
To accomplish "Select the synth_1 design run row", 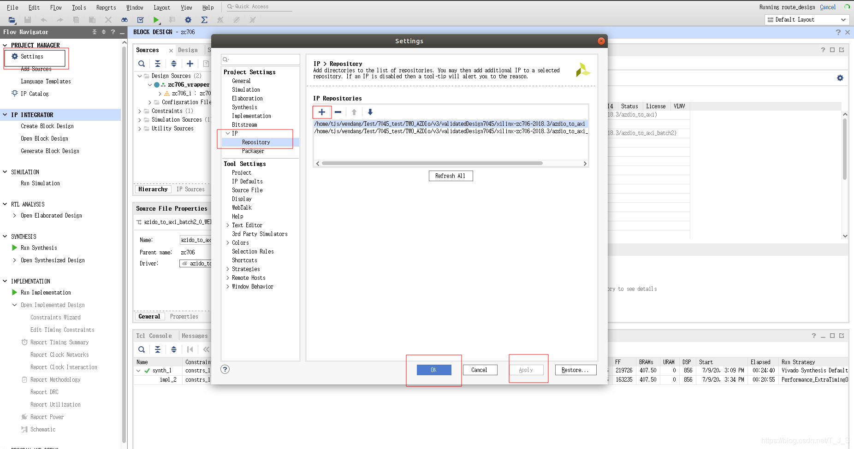I will click(162, 370).
